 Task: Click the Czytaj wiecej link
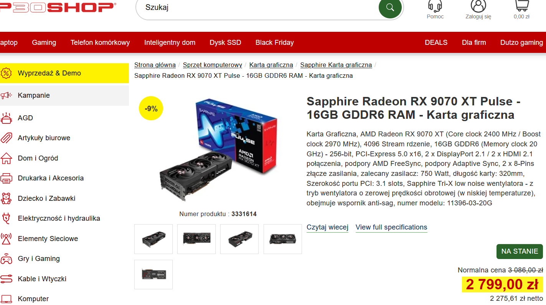pos(327,227)
